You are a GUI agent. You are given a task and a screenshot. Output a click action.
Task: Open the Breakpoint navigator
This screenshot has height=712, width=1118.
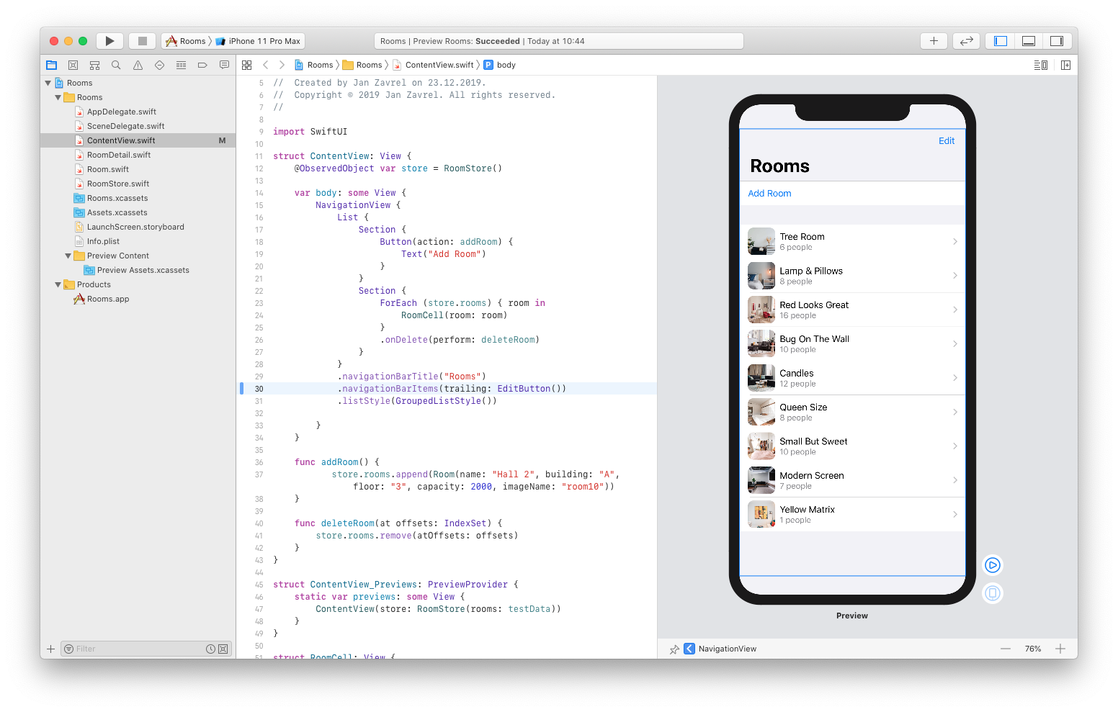coord(202,64)
